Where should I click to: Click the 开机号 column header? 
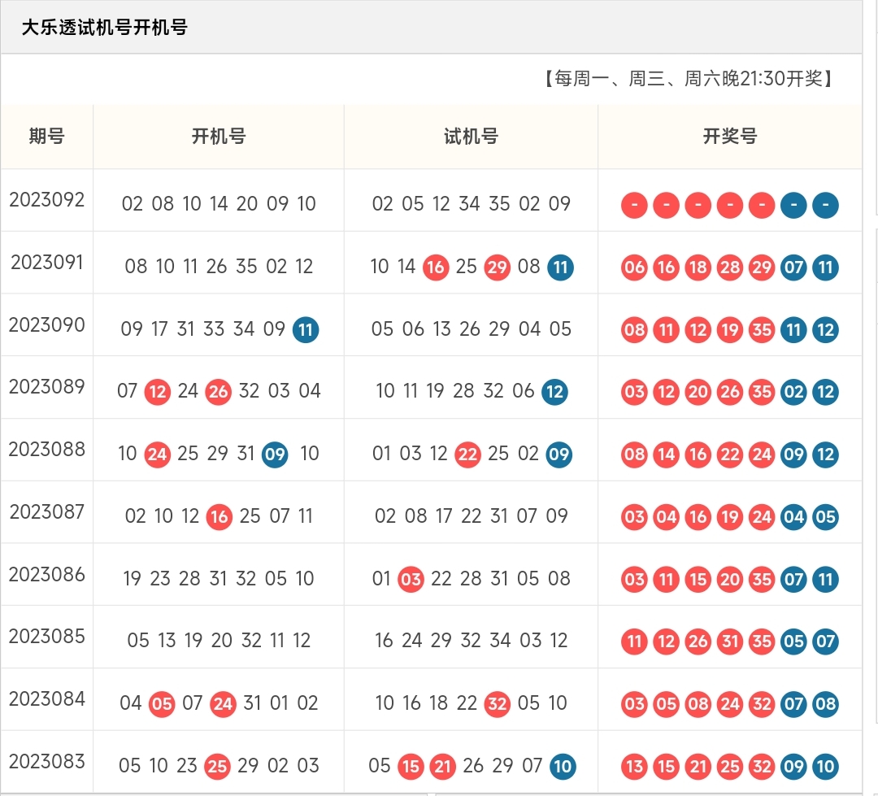pos(219,136)
